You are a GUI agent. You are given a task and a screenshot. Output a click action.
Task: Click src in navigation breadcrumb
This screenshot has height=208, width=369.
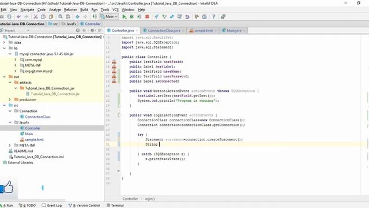click(53, 24)
